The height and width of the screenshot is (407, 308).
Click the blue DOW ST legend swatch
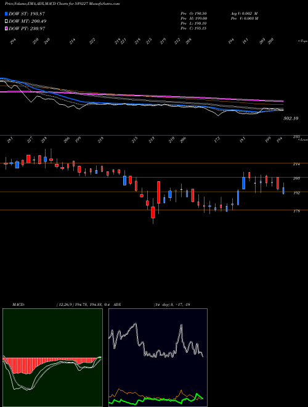[x=6, y=14]
